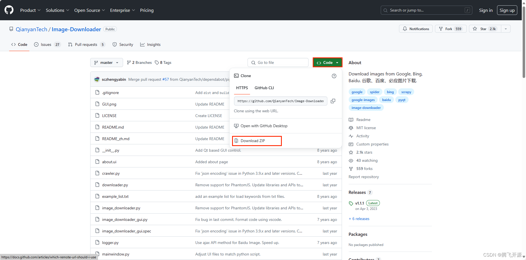526x260 pixels.
Task: Copy the HTTPS clone URL to clipboard
Action: (333, 101)
